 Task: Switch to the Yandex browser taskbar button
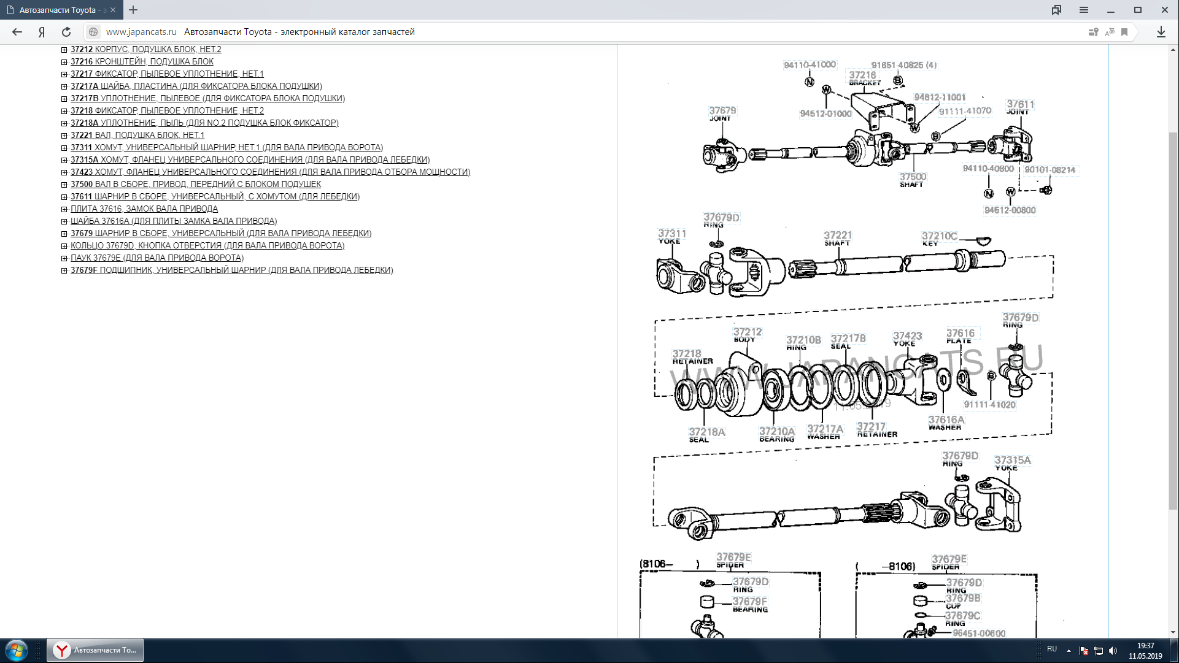[95, 650]
